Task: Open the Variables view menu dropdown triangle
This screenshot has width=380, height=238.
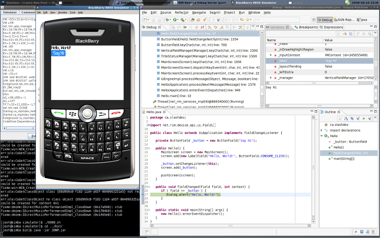Action: [x=375, y=33]
